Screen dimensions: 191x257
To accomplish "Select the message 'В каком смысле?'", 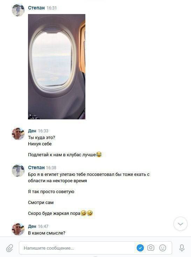I will [47, 233].
